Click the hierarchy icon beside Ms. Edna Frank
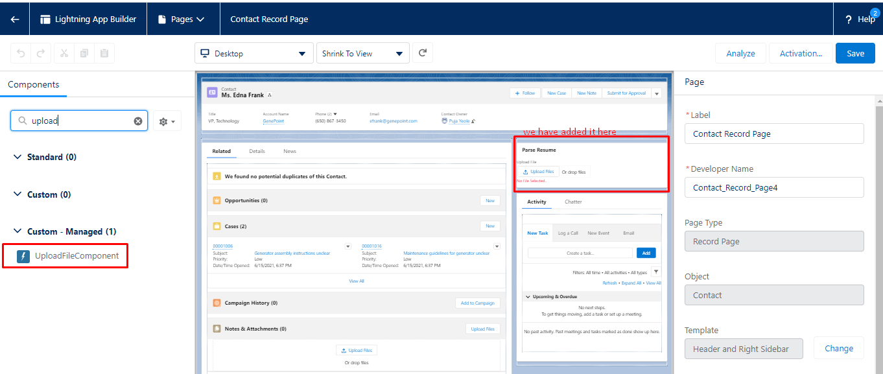The height and width of the screenshot is (374, 883). 270,95
